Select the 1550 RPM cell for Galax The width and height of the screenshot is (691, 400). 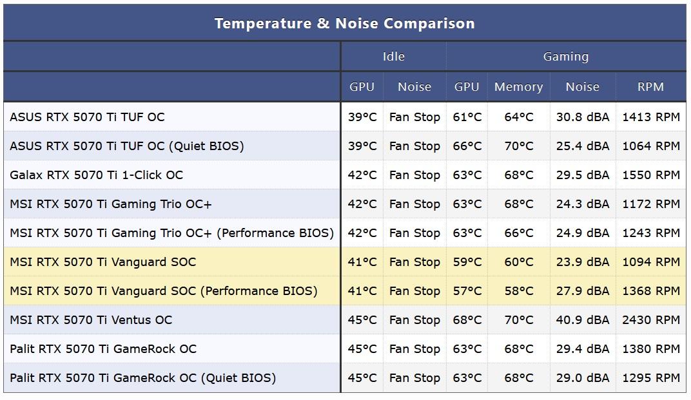point(650,175)
